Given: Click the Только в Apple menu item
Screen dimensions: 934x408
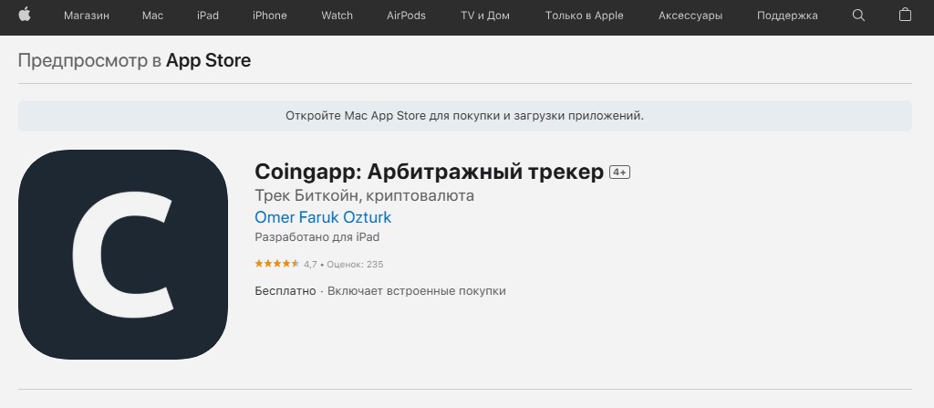Looking at the screenshot, I should [x=584, y=16].
